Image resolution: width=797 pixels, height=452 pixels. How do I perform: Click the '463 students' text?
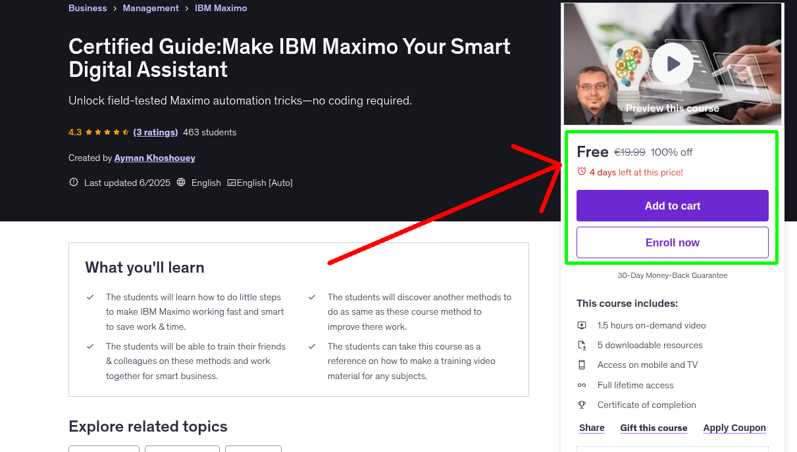pyautogui.click(x=210, y=132)
